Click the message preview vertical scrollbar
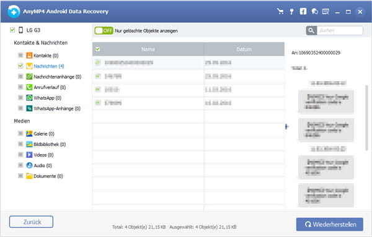This screenshot has height=237, width=372. [366, 118]
